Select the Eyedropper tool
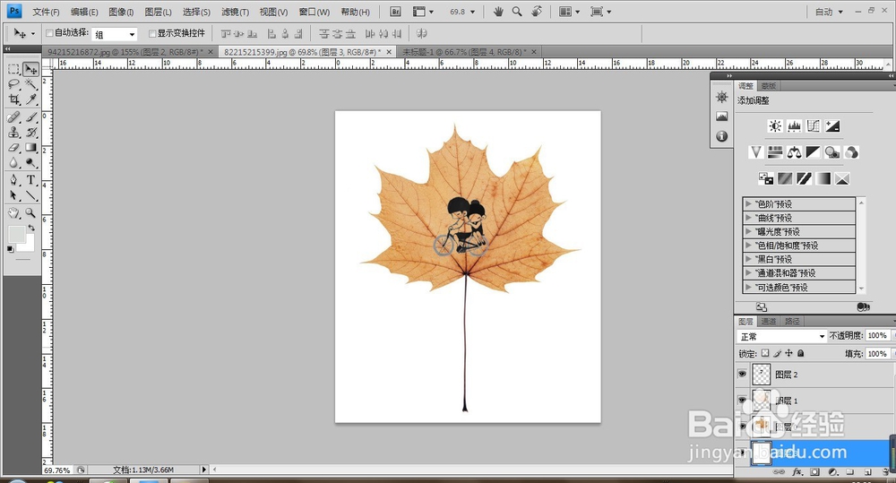Screen dimensions: 896x483 (30, 99)
